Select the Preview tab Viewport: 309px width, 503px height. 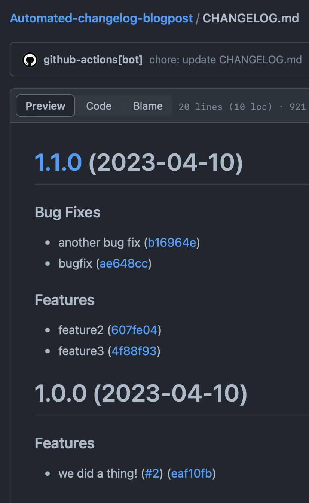(45, 106)
